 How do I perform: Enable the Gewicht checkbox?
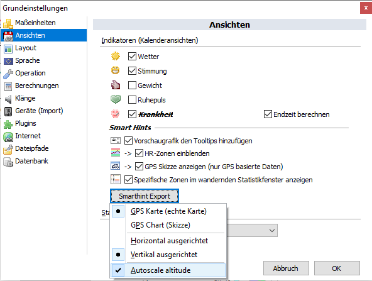click(132, 85)
